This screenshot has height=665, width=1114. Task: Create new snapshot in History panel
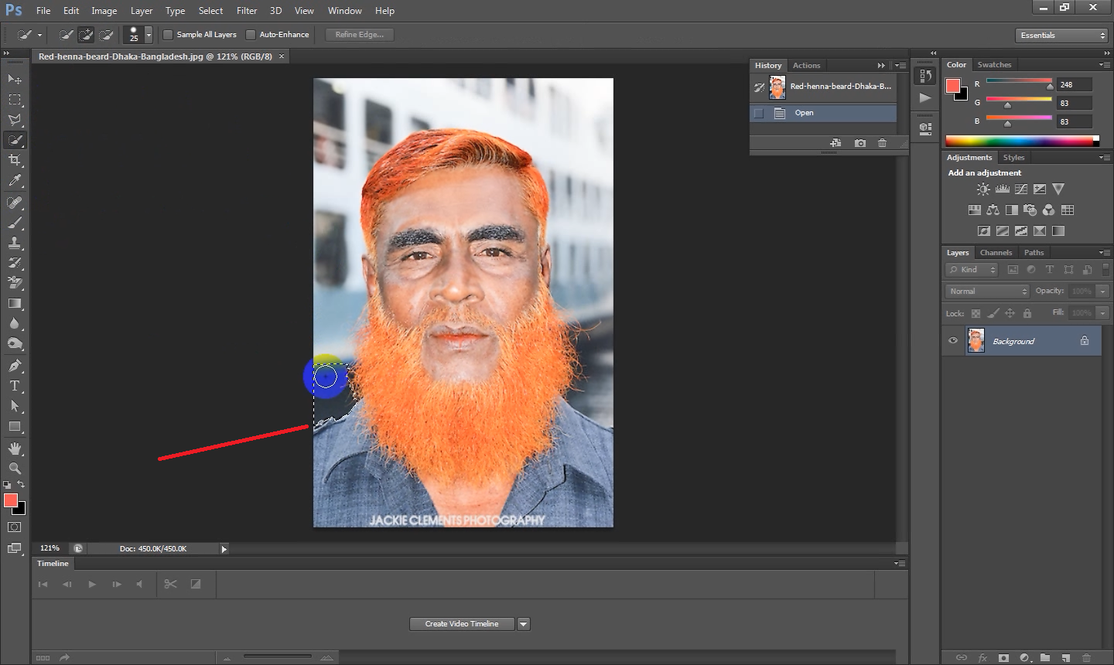(x=859, y=143)
